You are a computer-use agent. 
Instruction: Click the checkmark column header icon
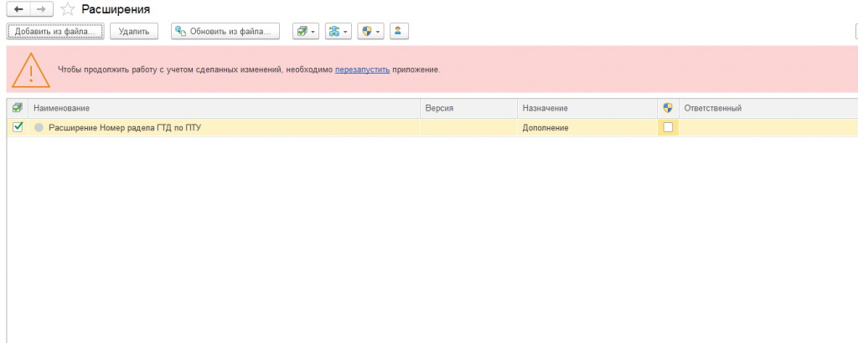[x=18, y=108]
